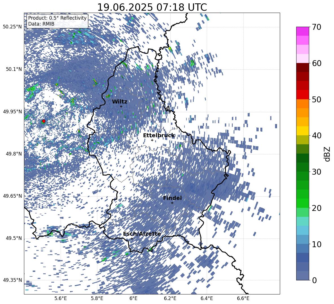Click the colorbar tick label 30
The image size is (334, 304).
[317, 172]
